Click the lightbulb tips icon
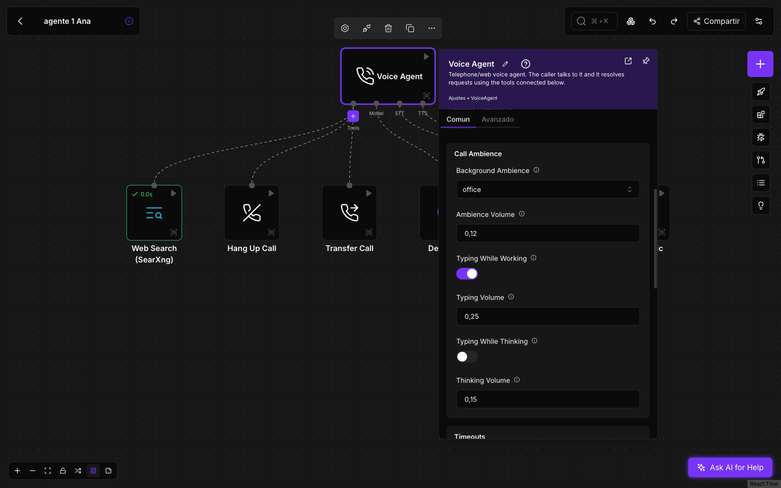 [x=761, y=206]
